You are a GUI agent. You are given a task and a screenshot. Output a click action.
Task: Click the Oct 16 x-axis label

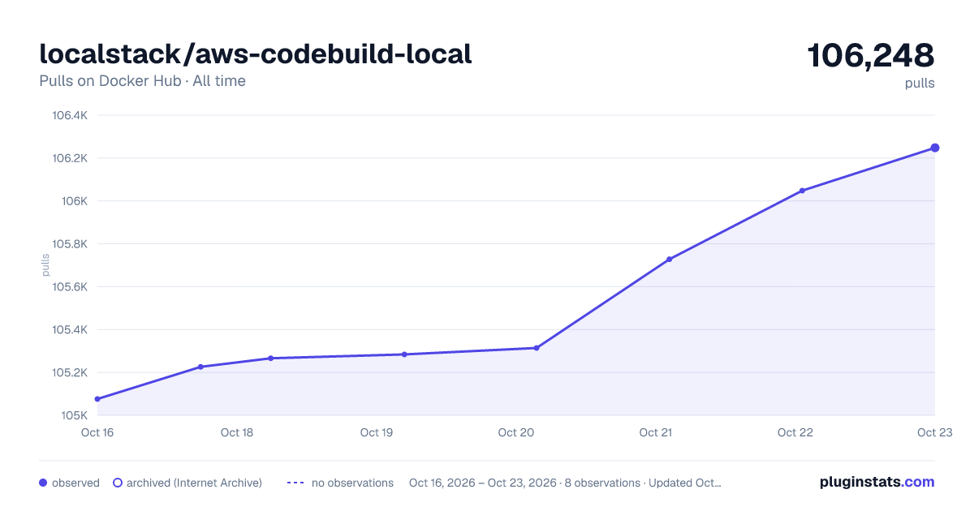pos(97,432)
